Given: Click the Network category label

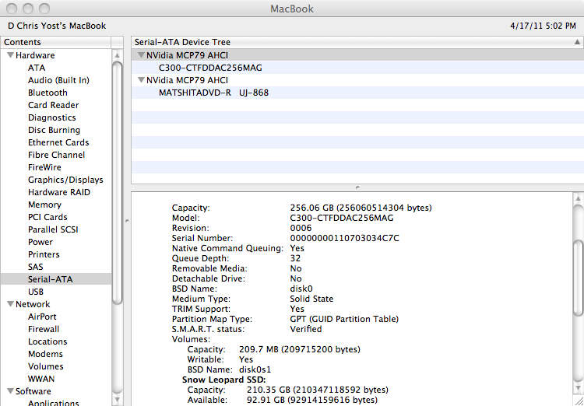Looking at the screenshot, I should click(x=33, y=304).
